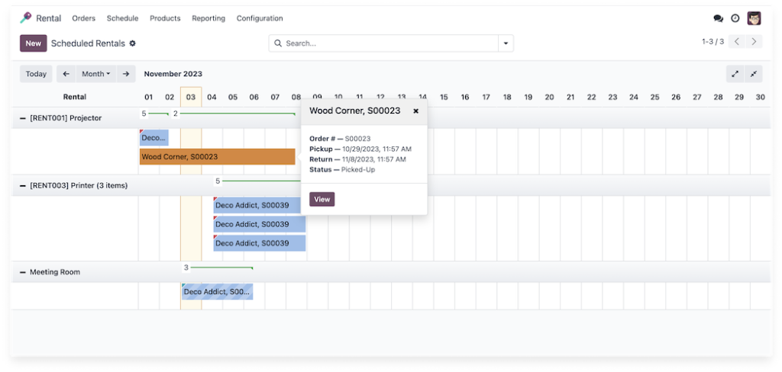This screenshot has width=782, height=372.
Task: Click the left arrow to previous month
Action: (x=66, y=74)
